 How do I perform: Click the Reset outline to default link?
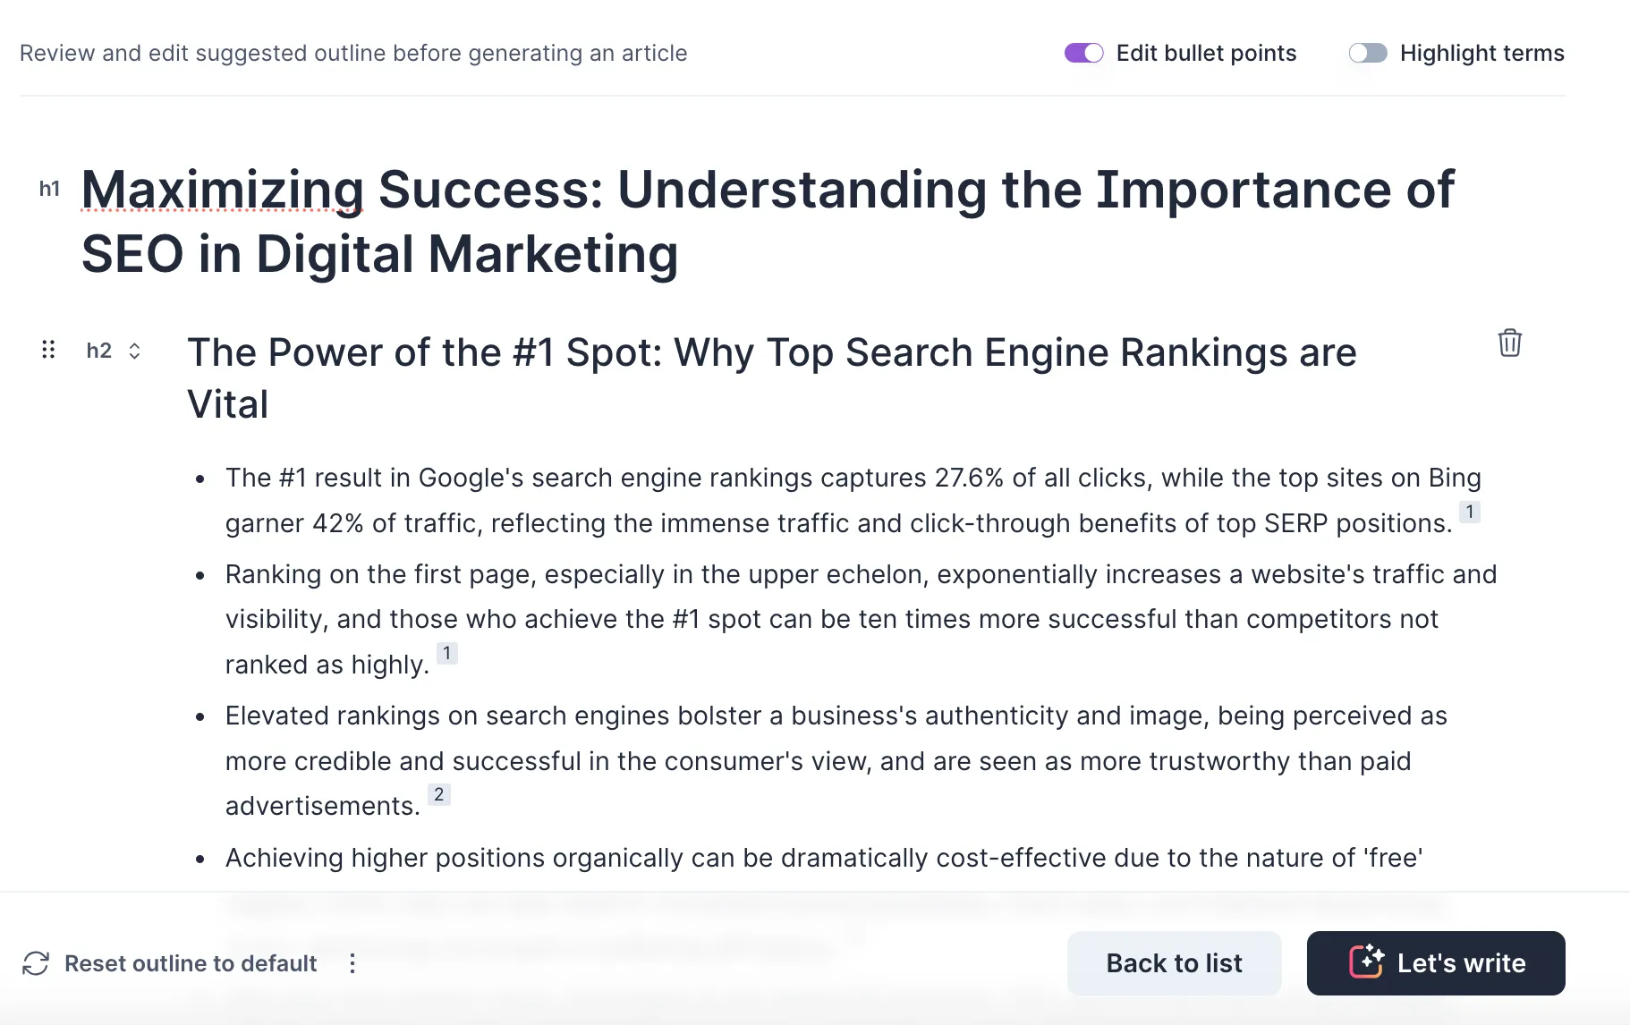pyautogui.click(x=191, y=963)
